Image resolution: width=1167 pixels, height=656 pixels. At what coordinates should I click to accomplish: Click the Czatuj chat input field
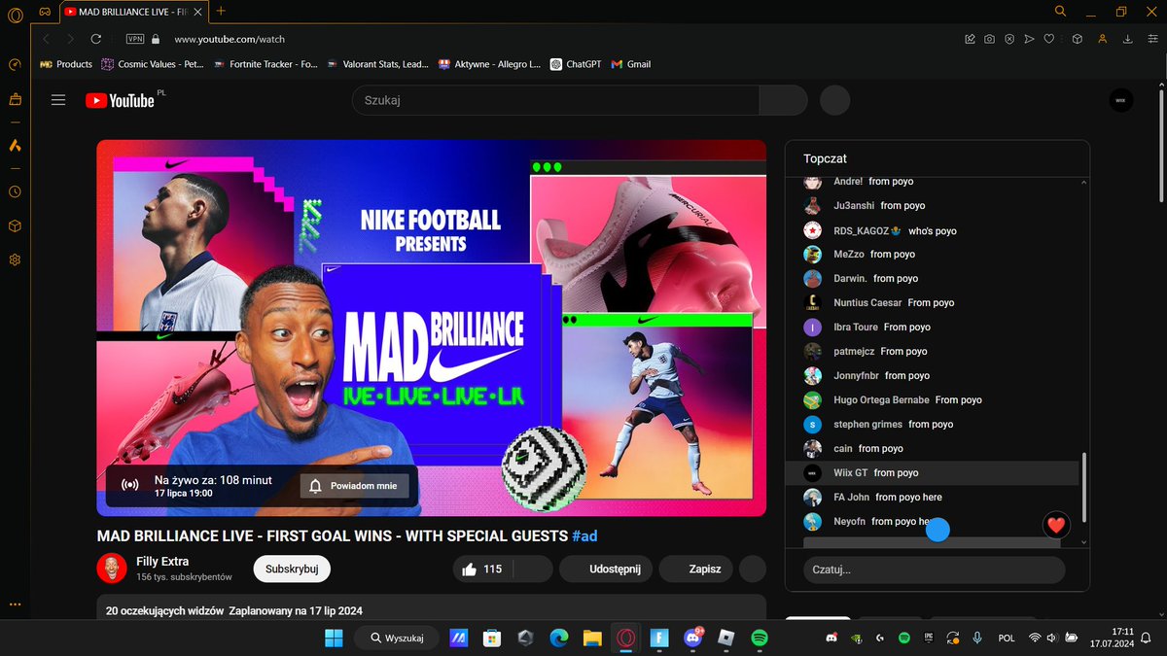pyautogui.click(x=934, y=570)
